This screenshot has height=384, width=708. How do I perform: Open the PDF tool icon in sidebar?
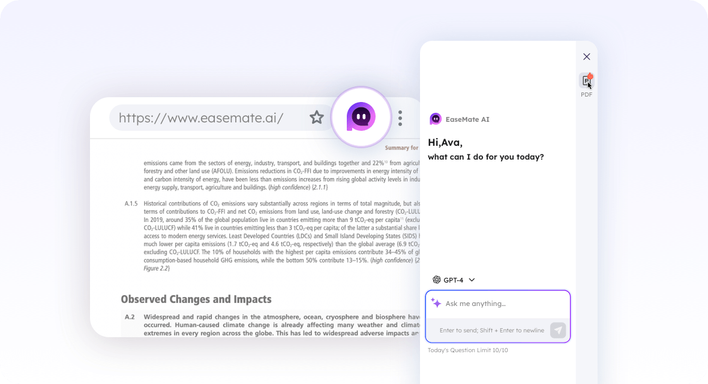click(x=586, y=81)
